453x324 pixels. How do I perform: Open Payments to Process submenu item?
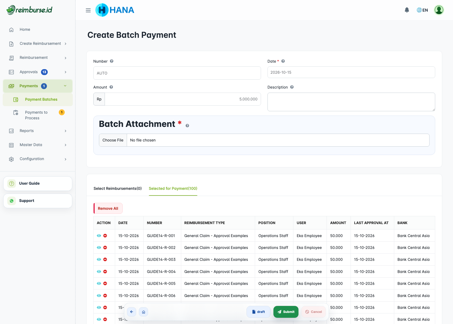click(38, 115)
